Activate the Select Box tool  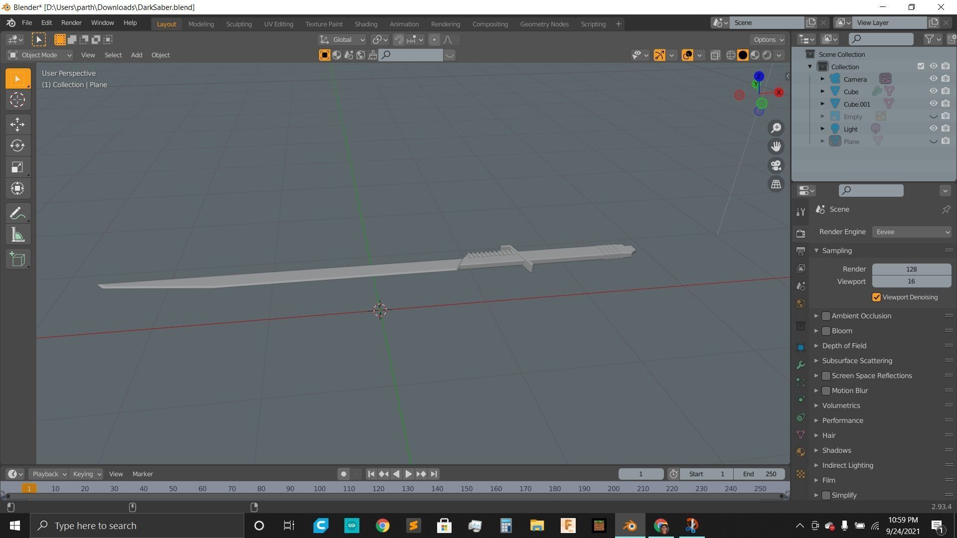(x=17, y=79)
